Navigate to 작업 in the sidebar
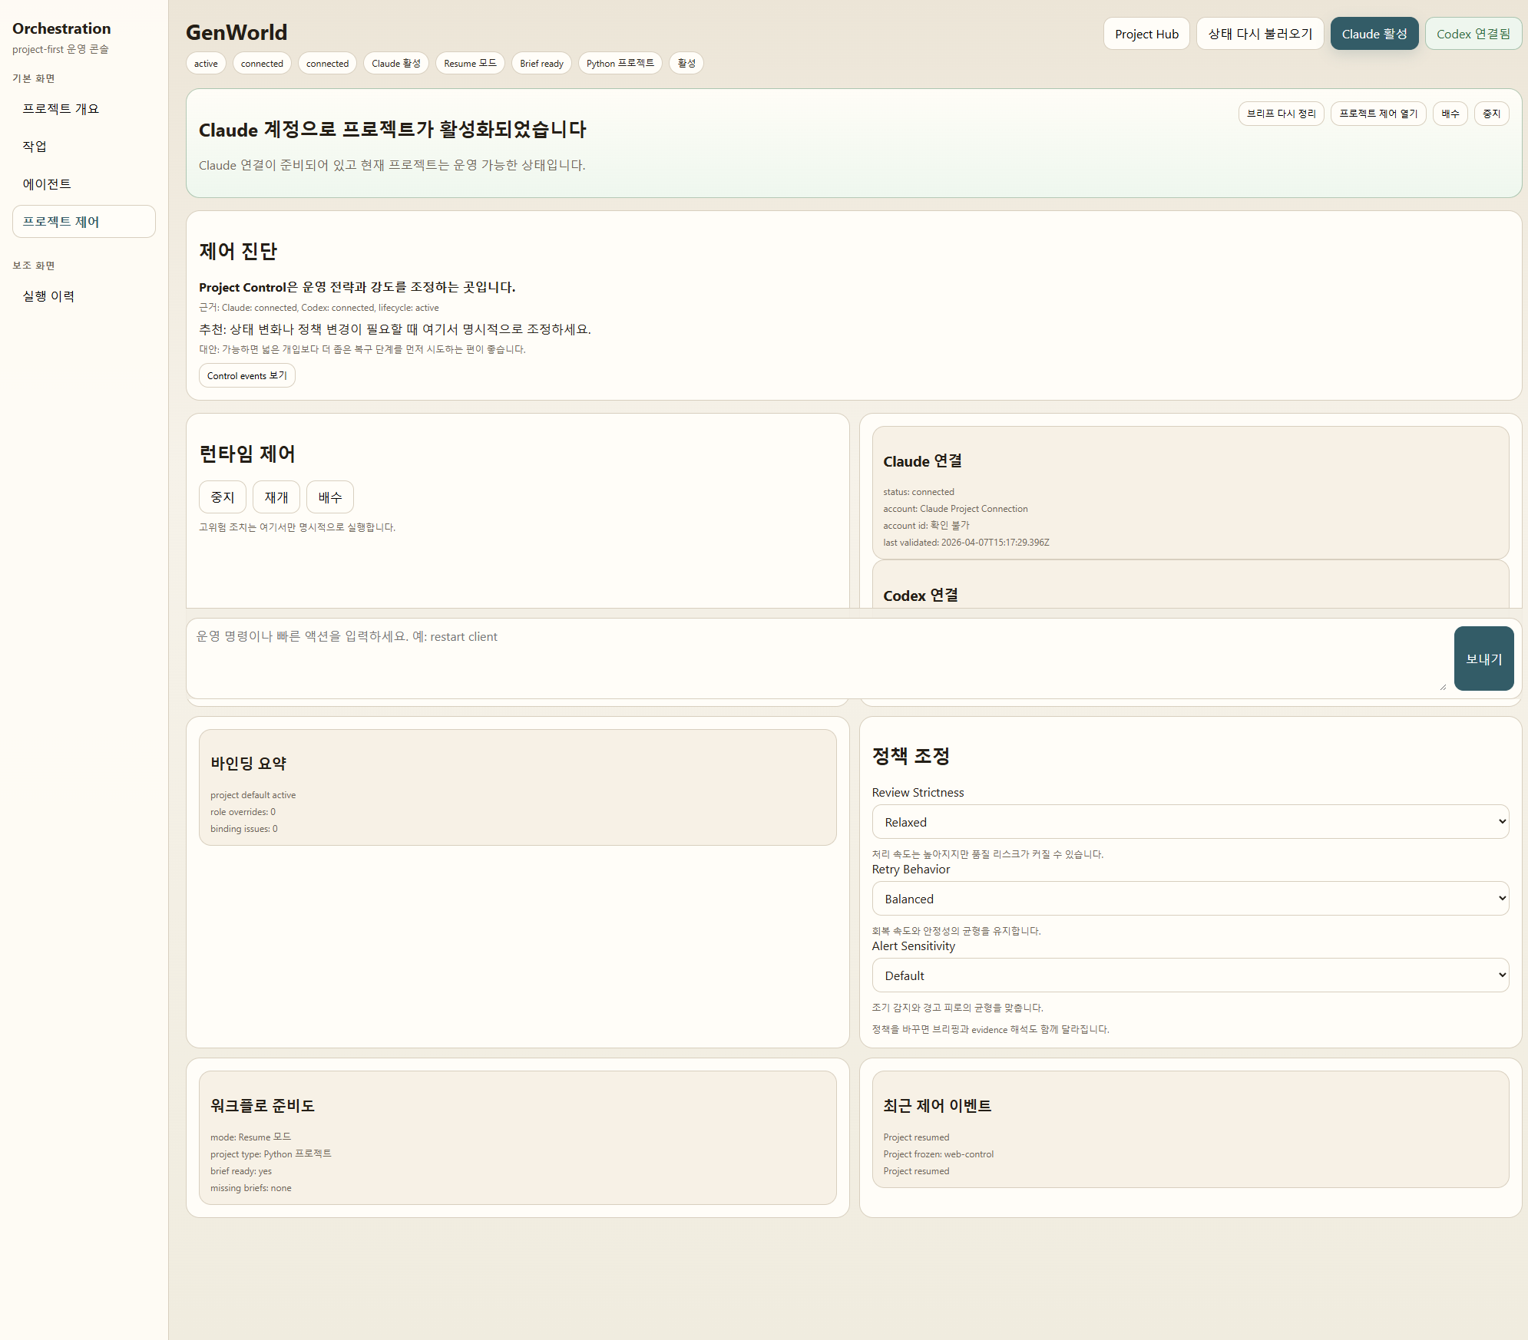Viewport: 1528px width, 1340px height. pyautogui.click(x=33, y=146)
